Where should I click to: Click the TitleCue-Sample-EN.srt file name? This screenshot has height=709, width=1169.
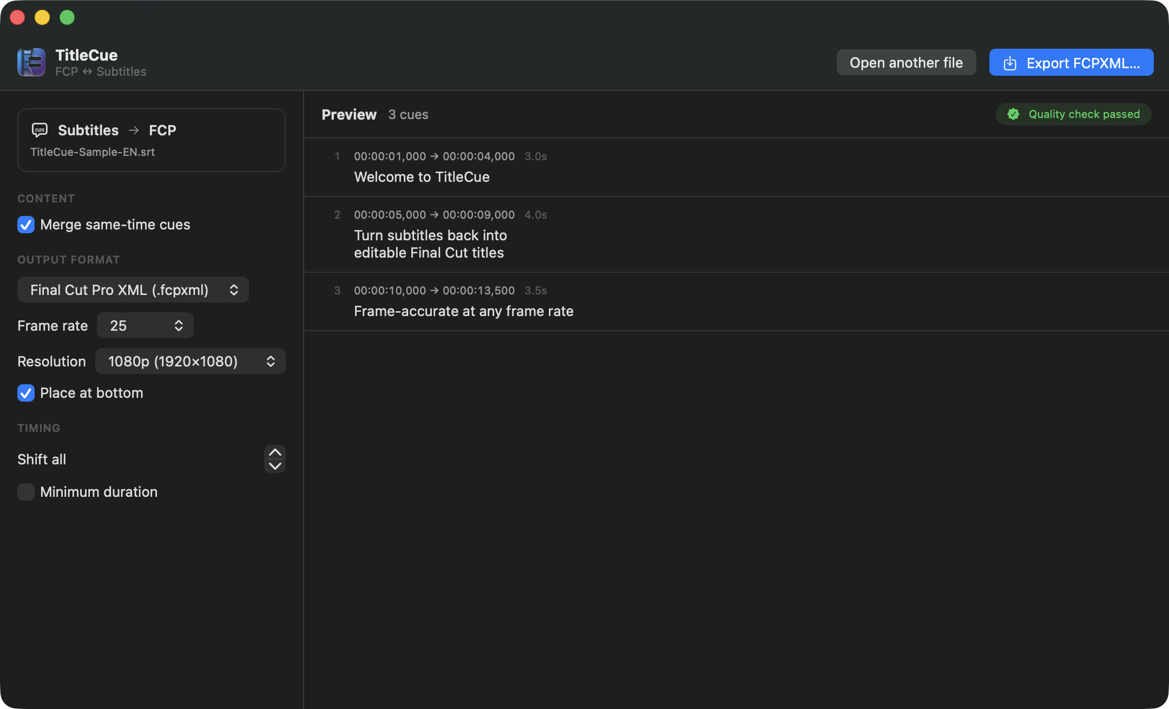click(93, 152)
